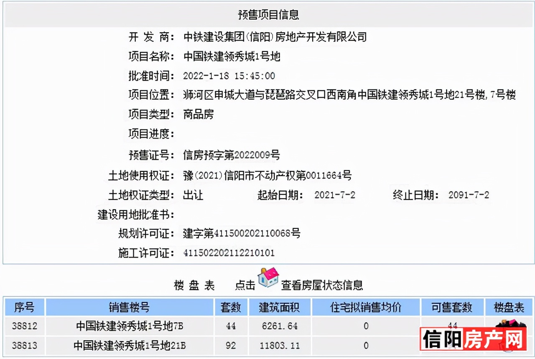Screen dimensions: 535x359
Task: Click the 预售证号 label
Action: point(151,155)
